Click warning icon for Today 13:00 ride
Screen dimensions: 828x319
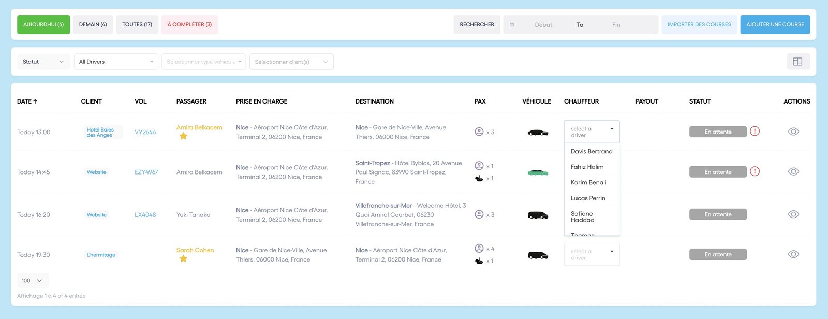coord(755,131)
